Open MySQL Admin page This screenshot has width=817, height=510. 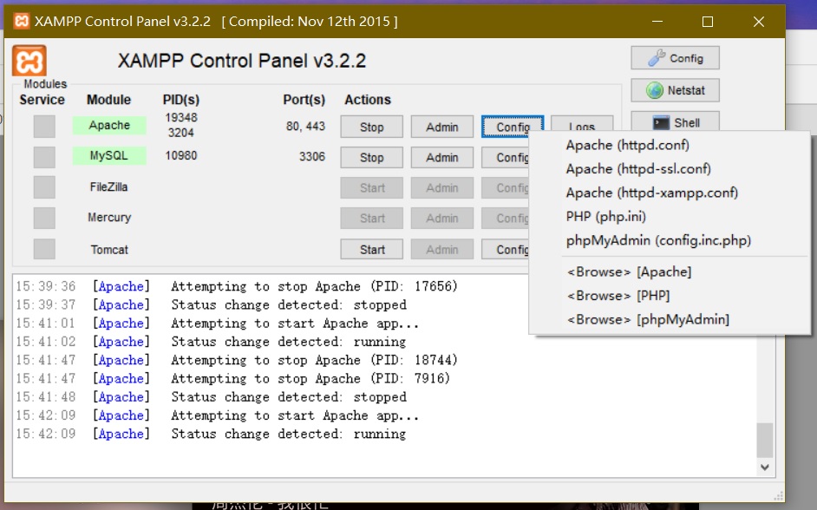coord(441,157)
